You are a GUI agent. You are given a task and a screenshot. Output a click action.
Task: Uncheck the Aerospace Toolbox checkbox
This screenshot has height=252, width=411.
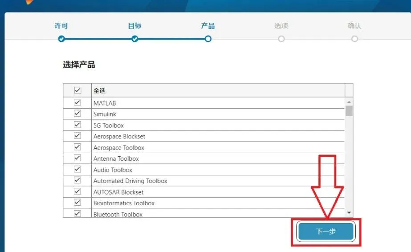(x=77, y=147)
